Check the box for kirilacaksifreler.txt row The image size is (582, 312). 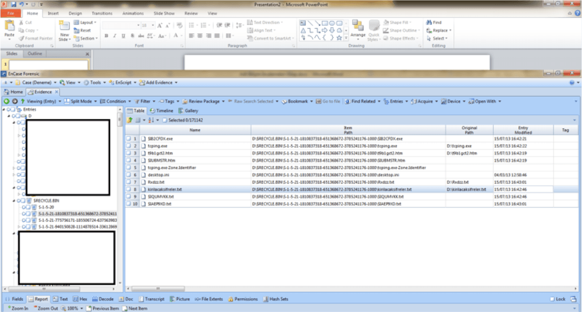click(129, 189)
